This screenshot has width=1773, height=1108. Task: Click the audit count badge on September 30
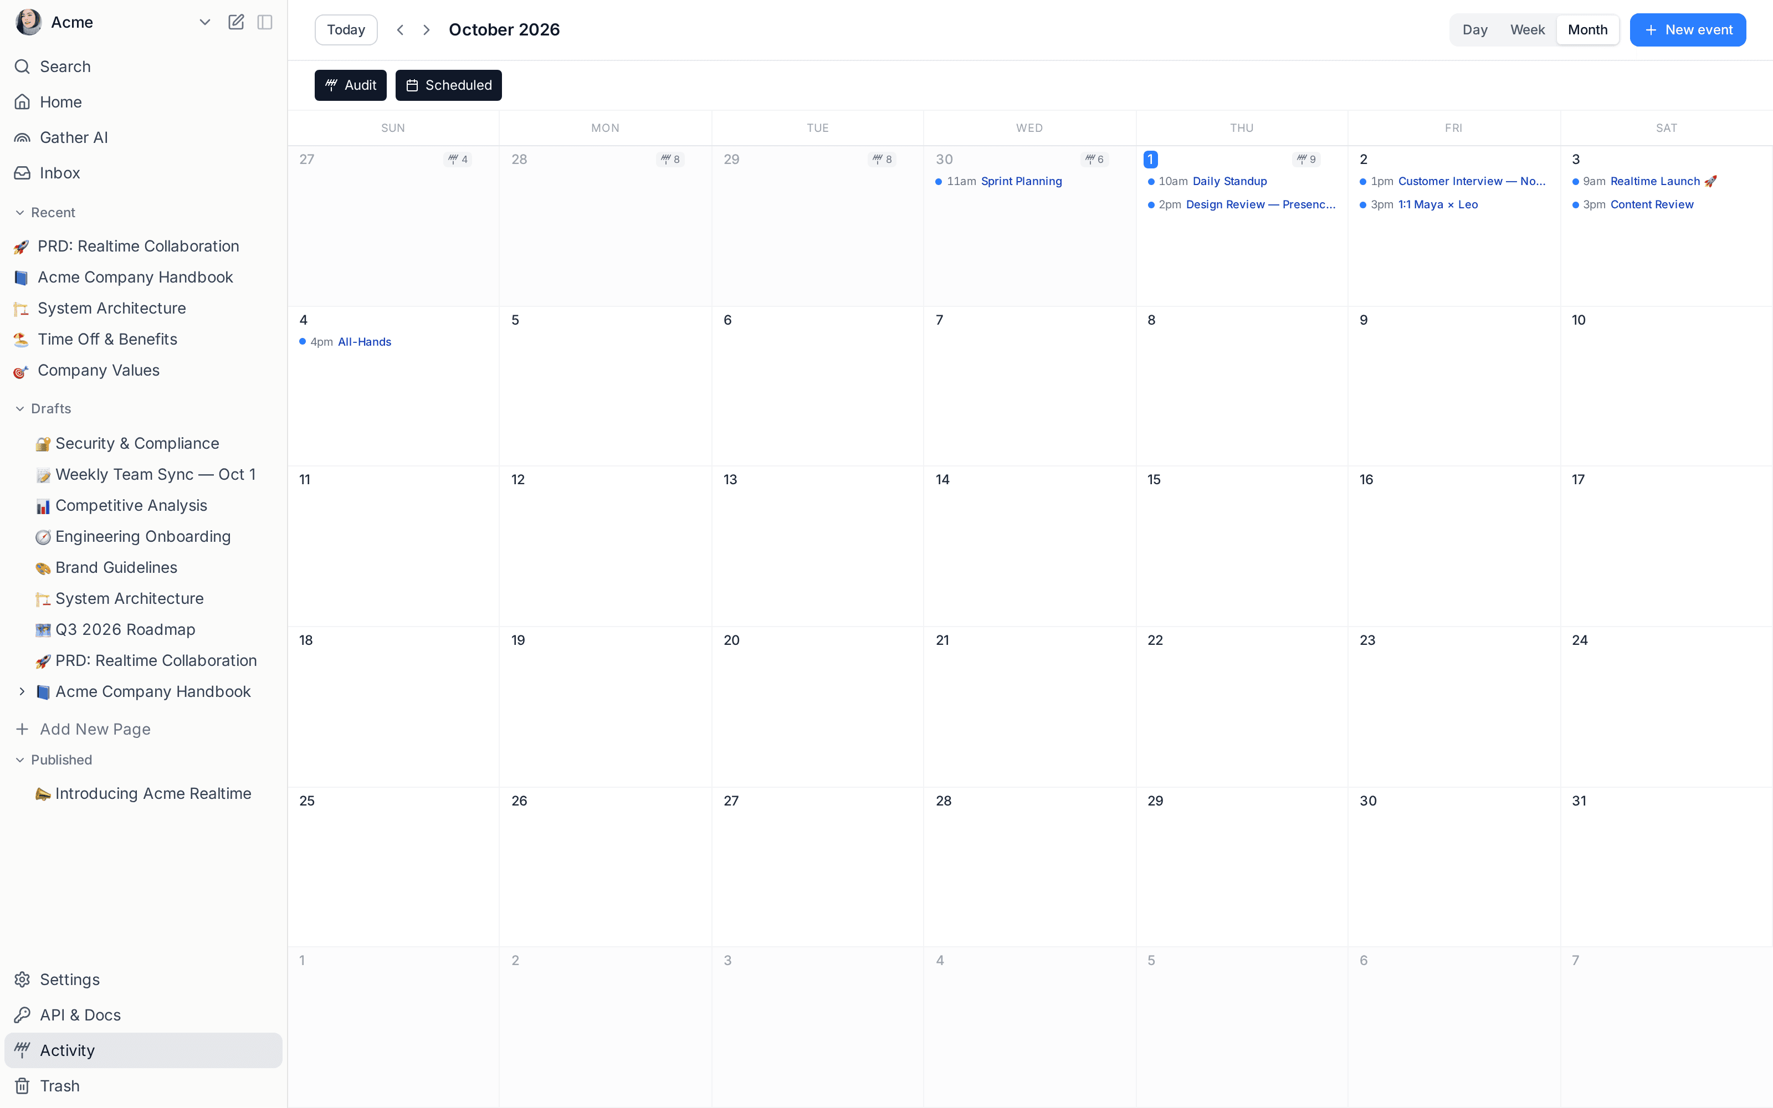[1095, 159]
